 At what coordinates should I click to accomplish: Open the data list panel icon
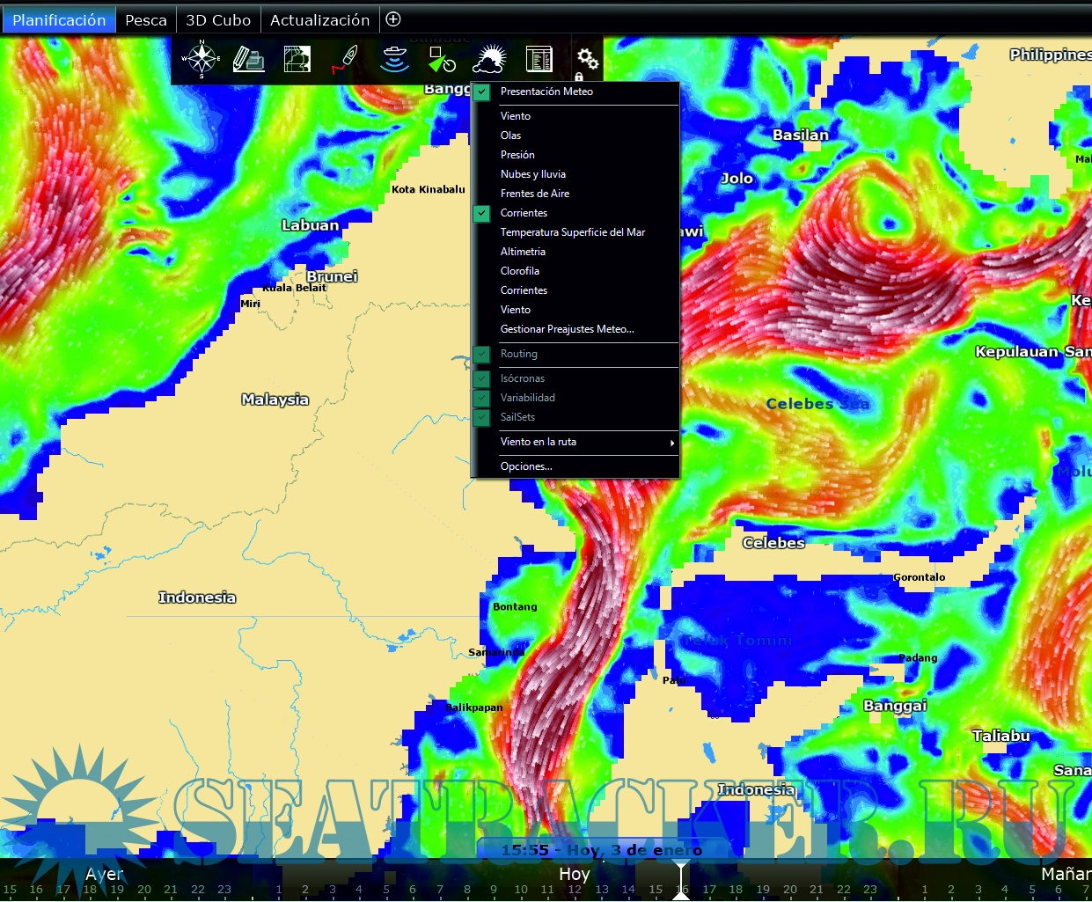[x=539, y=59]
